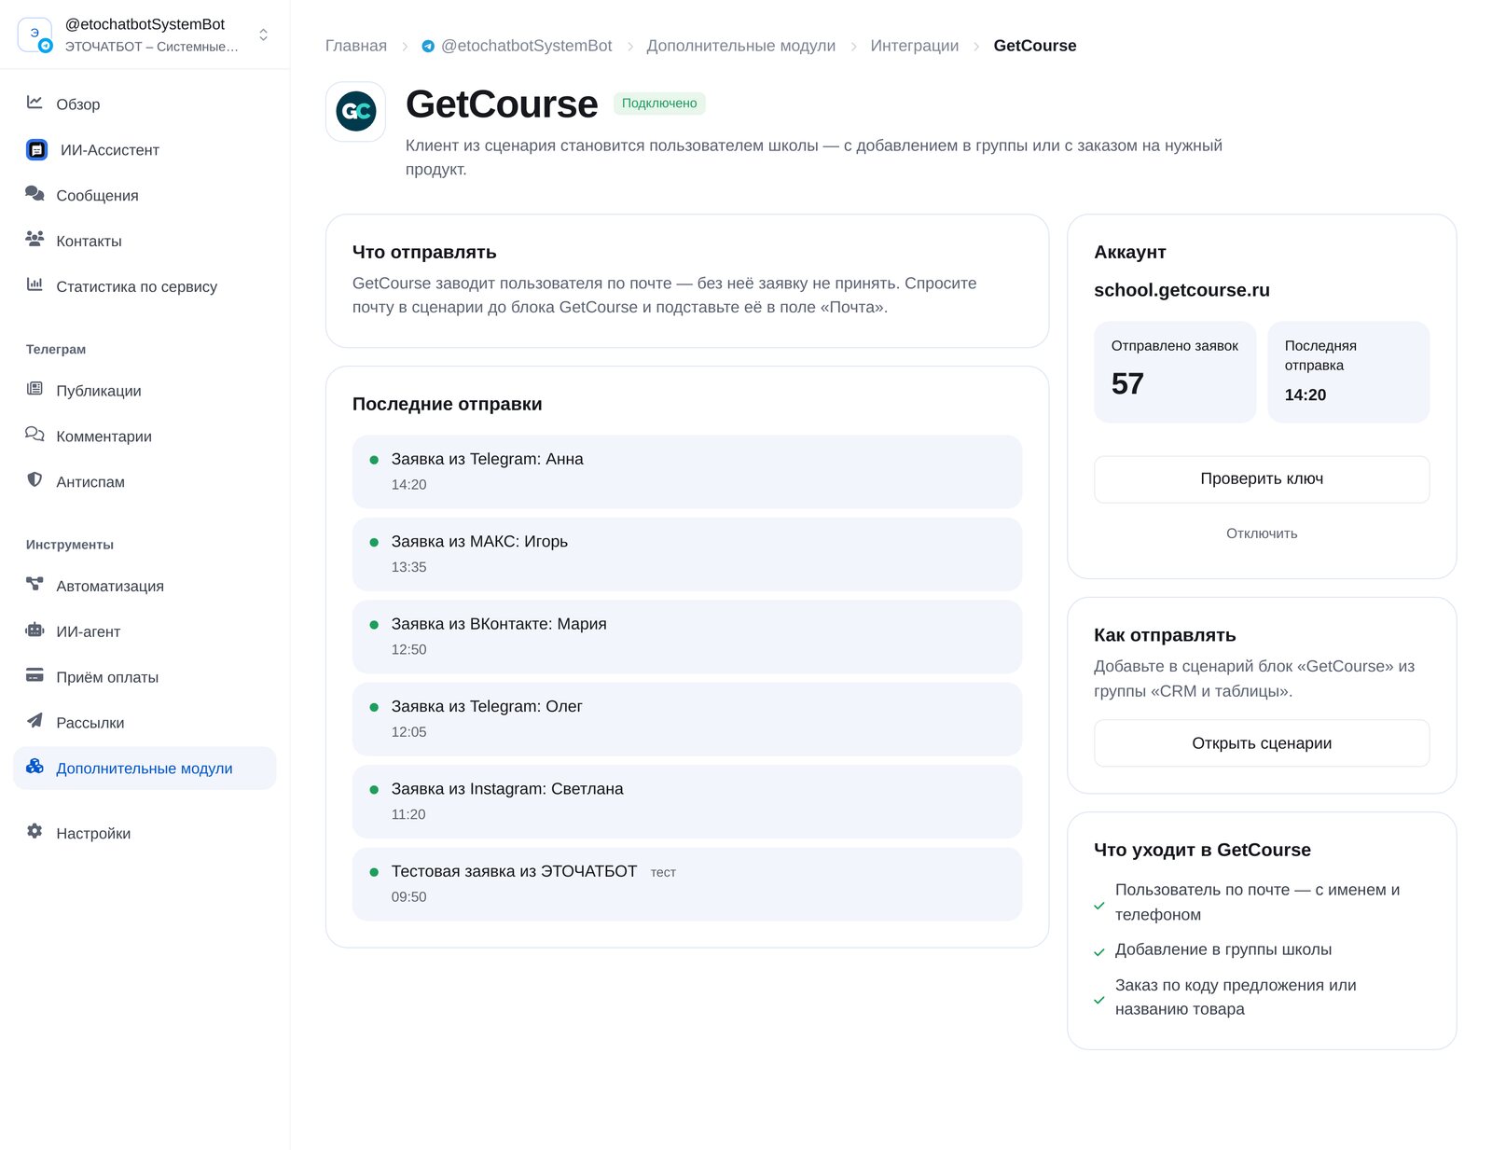Open Дополнительные модули breadcrumb link
Screen dimensions: 1492x1150
[x=741, y=46]
